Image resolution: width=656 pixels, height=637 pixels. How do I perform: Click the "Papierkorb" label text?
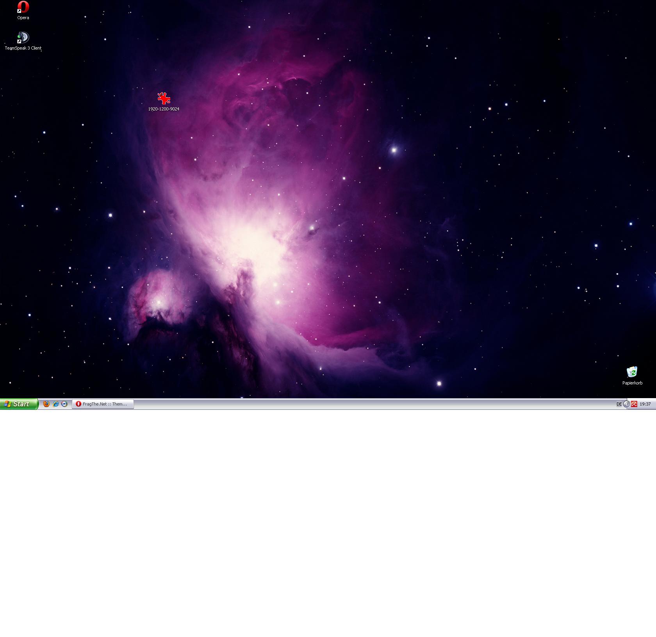632,383
